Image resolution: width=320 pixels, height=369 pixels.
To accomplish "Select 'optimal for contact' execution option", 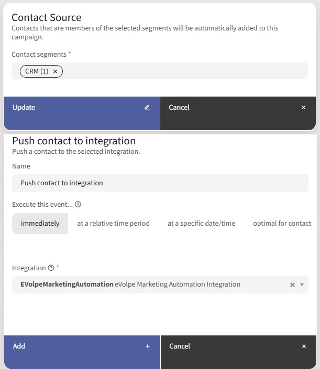I will coord(282,223).
